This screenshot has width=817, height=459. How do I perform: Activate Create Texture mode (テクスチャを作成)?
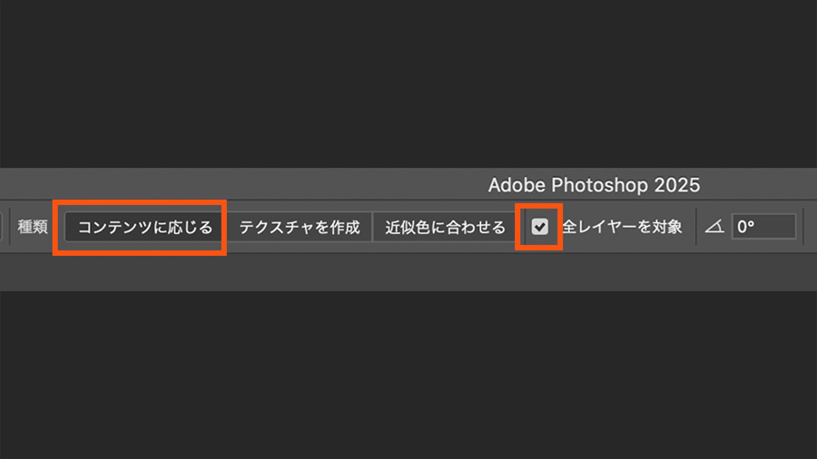coord(300,227)
